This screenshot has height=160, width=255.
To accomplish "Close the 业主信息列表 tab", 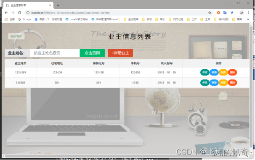I will (x=50, y=5).
